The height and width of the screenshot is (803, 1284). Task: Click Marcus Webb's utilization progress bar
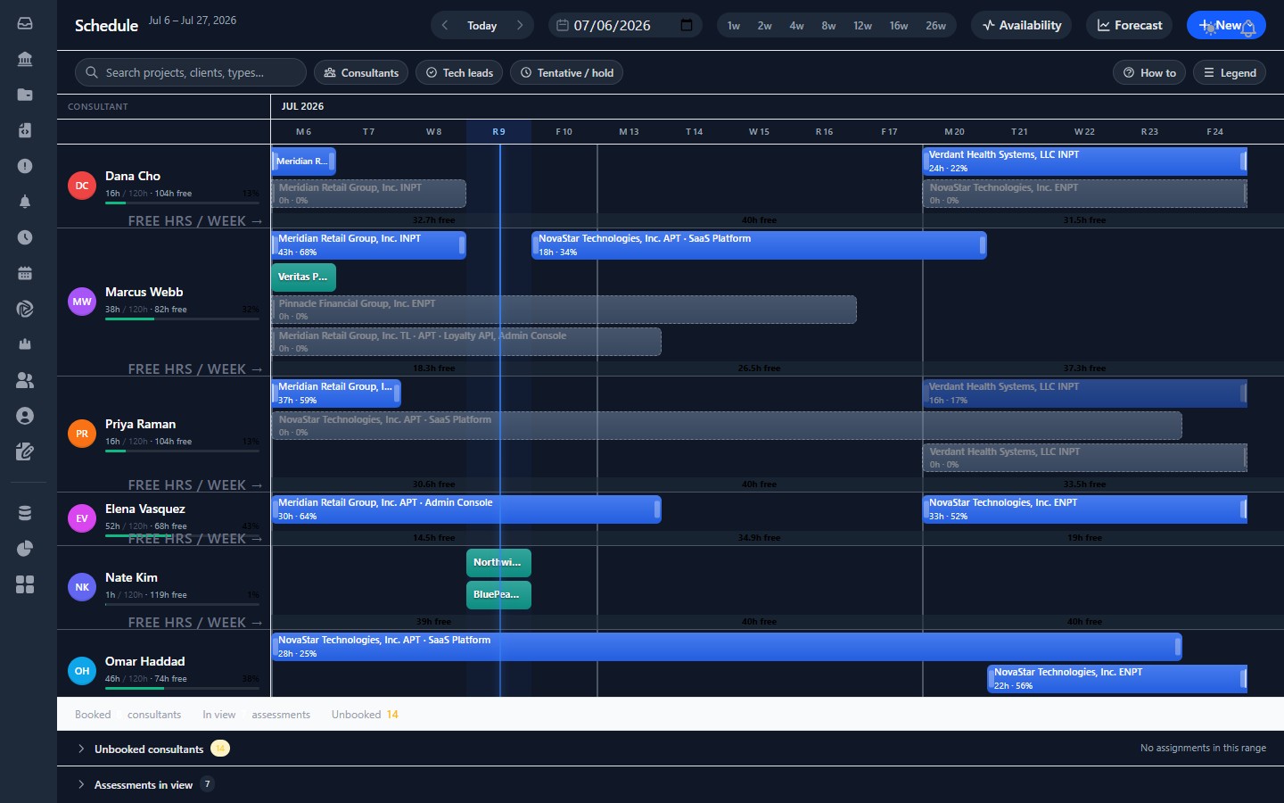pos(182,319)
